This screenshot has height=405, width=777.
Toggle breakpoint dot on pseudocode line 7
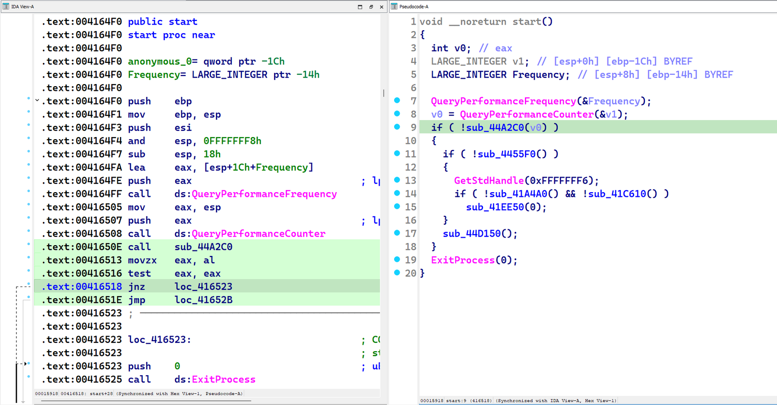pos(397,100)
